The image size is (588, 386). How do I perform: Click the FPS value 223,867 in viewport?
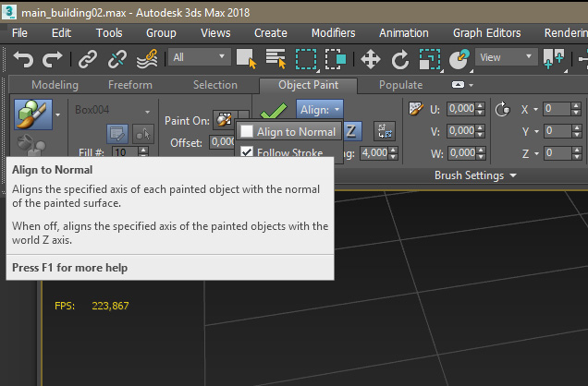click(x=110, y=306)
